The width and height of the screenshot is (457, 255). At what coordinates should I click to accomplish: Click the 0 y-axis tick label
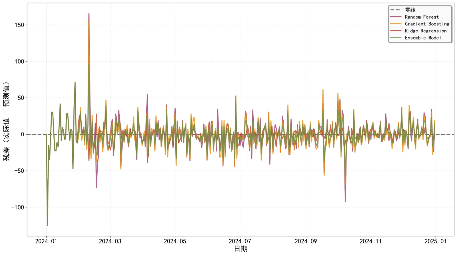coord(22,134)
